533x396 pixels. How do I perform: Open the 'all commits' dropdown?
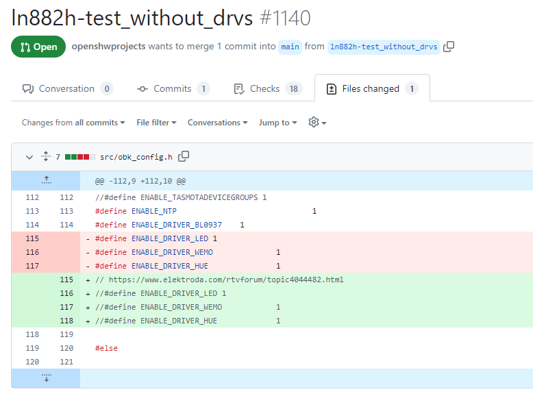tap(99, 123)
